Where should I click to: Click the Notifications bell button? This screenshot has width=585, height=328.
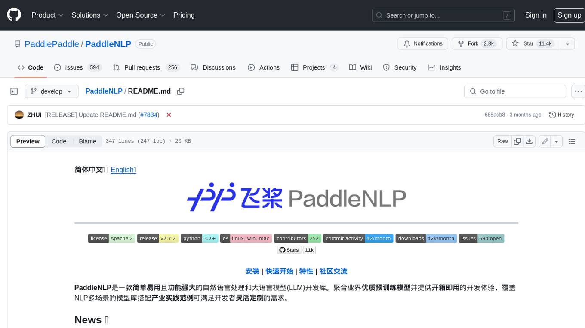click(423, 44)
